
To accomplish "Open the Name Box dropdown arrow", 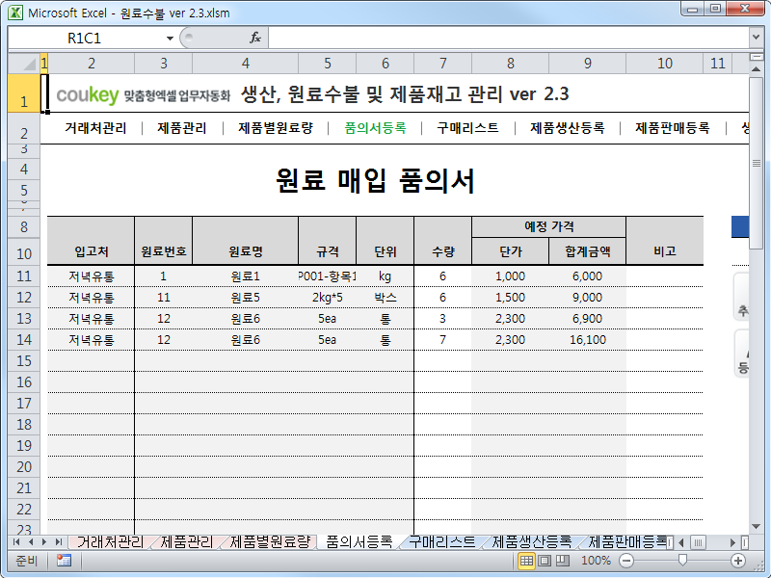I will tap(170, 38).
